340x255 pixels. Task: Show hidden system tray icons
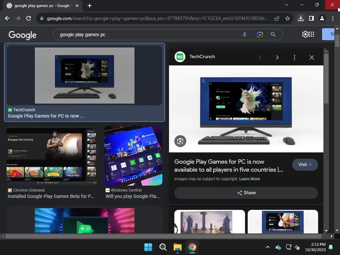[x=268, y=247]
